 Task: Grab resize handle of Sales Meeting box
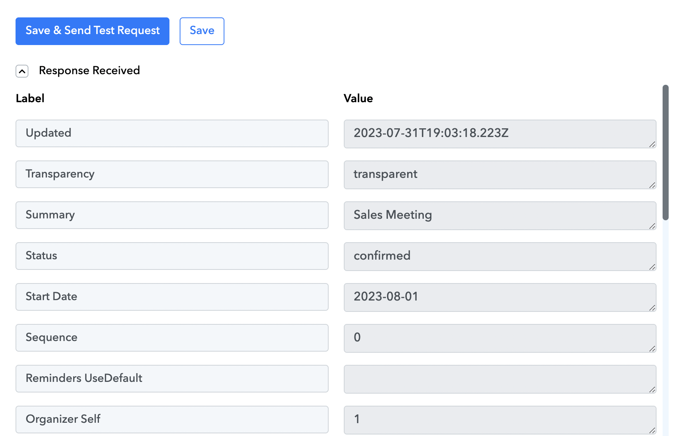click(652, 226)
